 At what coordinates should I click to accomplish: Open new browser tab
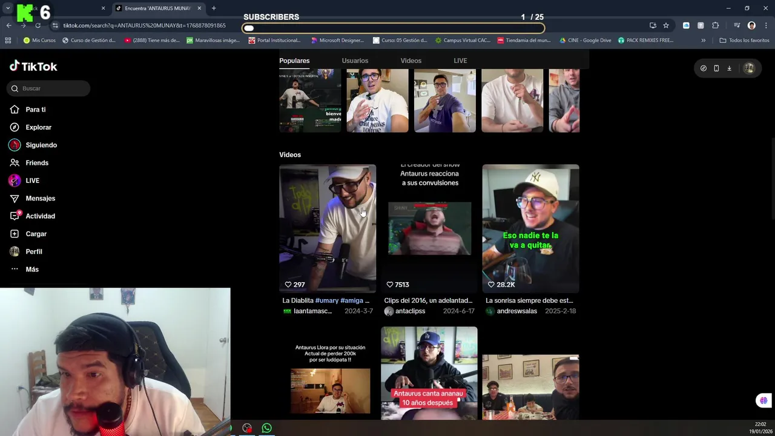coord(214,8)
